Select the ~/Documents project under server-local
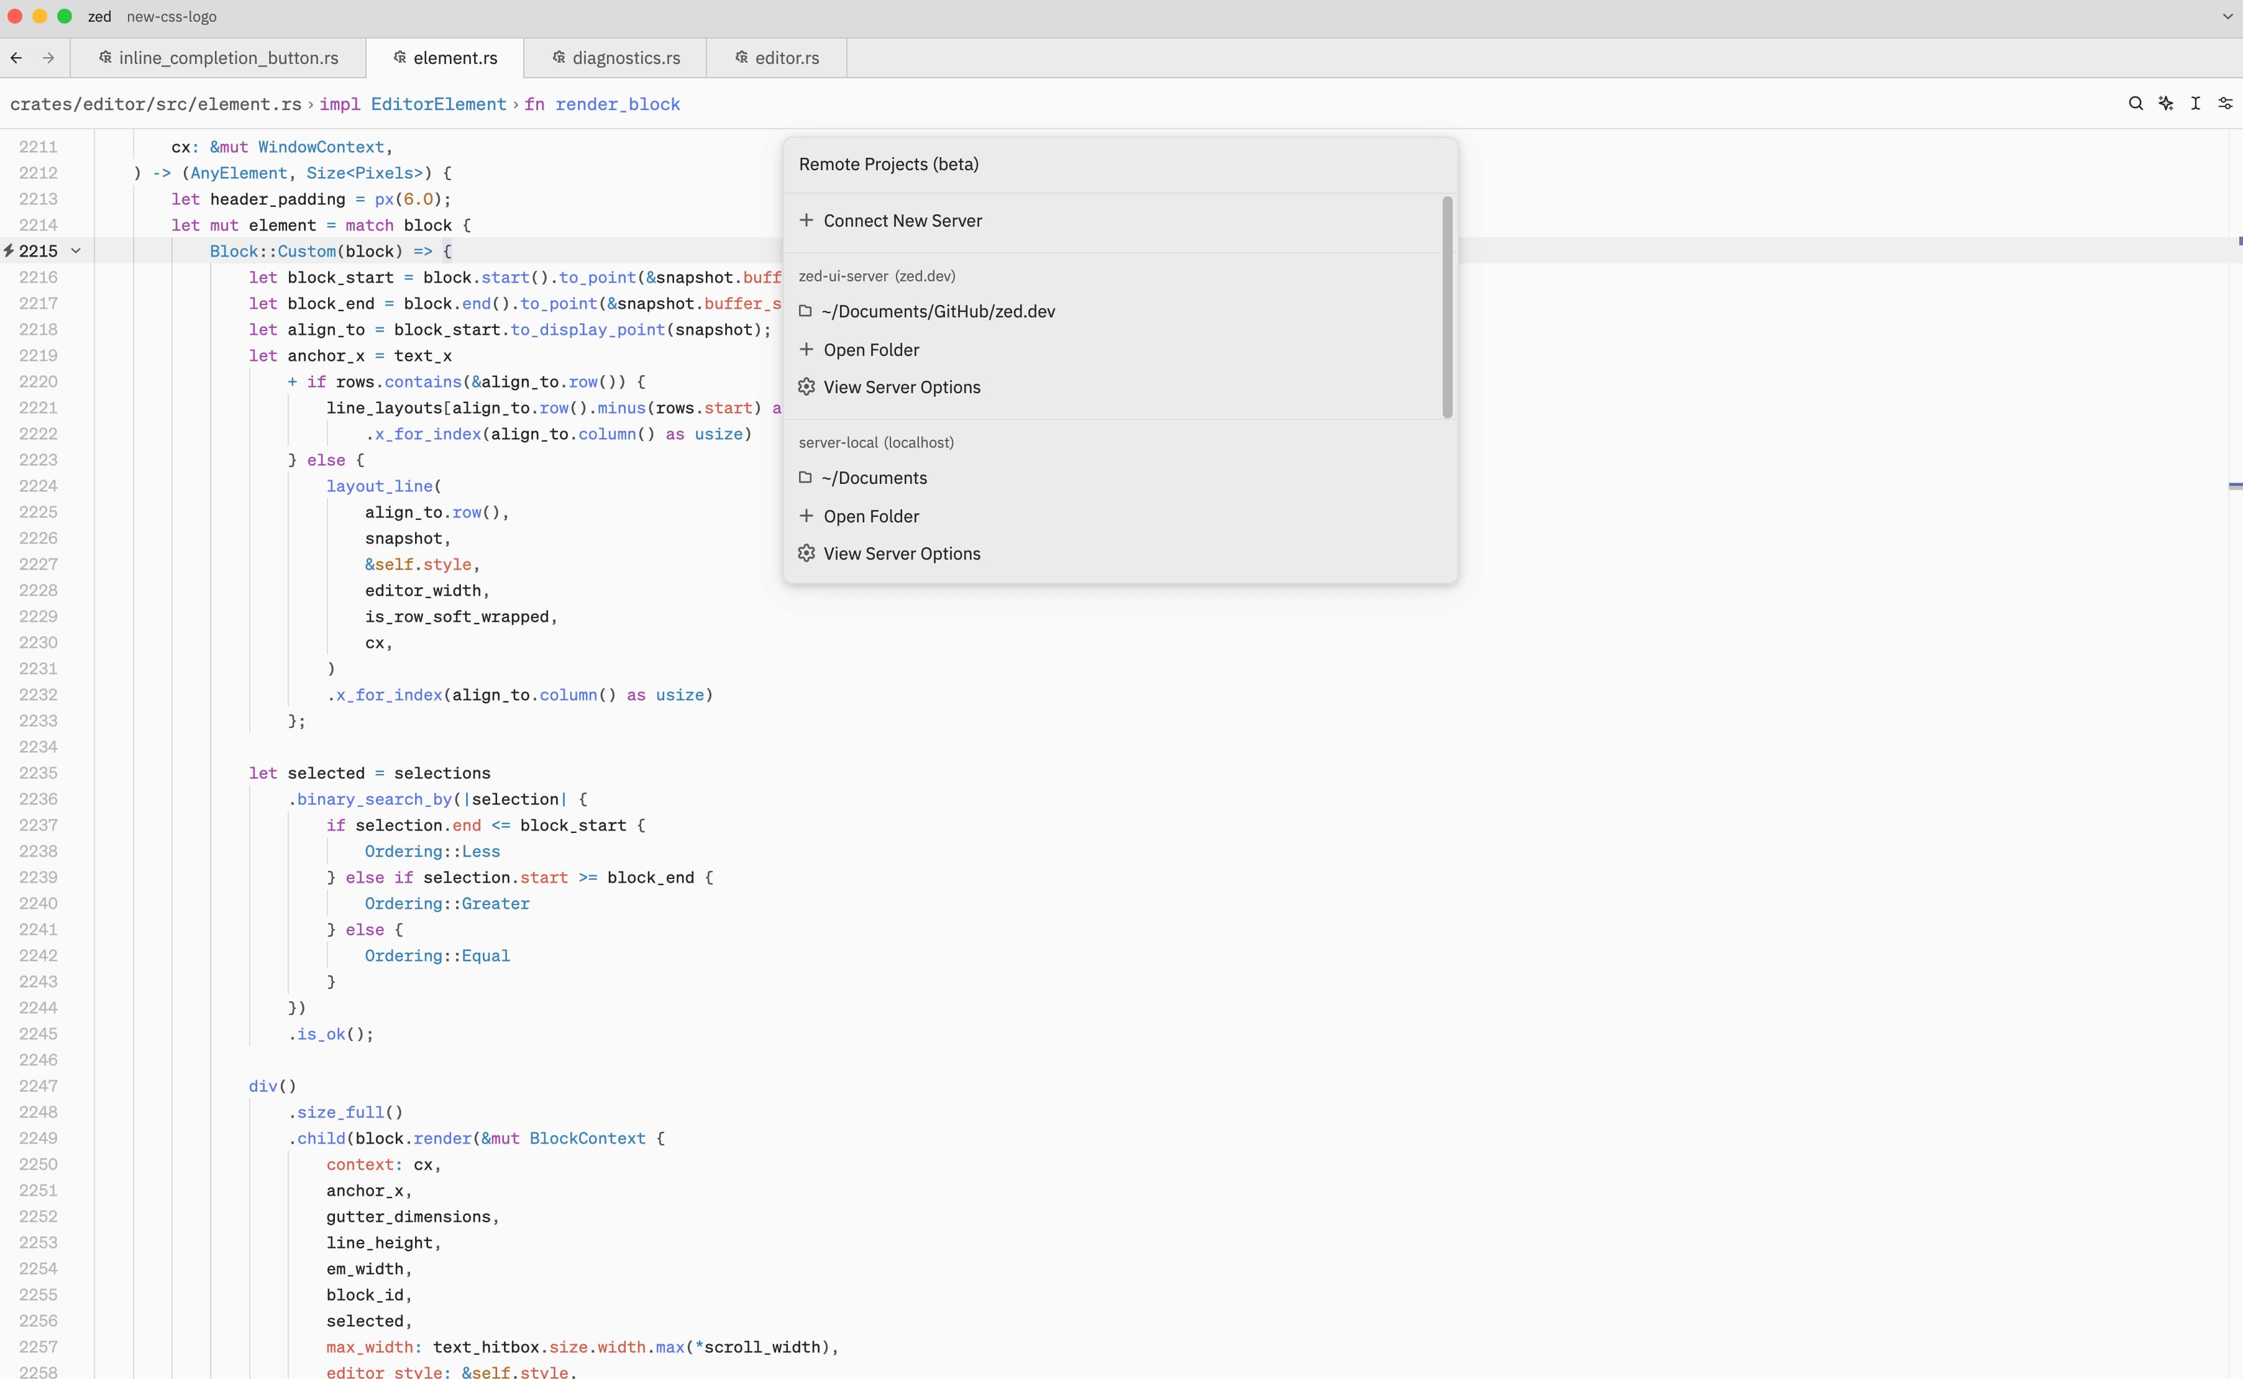Screen dimensions: 2243x1379 (875, 477)
